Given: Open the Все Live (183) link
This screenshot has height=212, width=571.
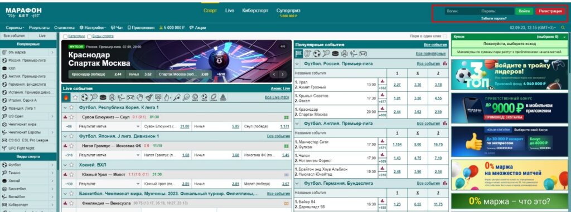Looking at the screenshot, I should click(277, 97).
